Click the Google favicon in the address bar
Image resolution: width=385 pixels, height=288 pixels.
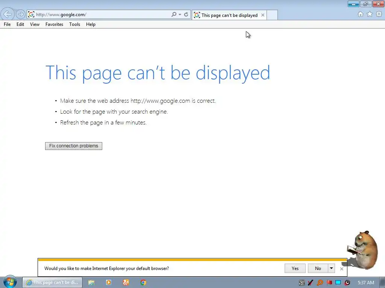[x=31, y=15]
